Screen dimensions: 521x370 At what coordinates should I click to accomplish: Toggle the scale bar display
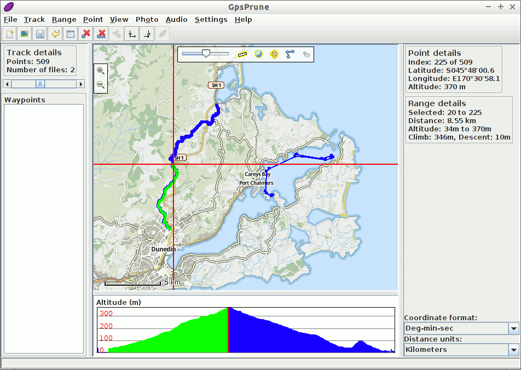tap(243, 54)
